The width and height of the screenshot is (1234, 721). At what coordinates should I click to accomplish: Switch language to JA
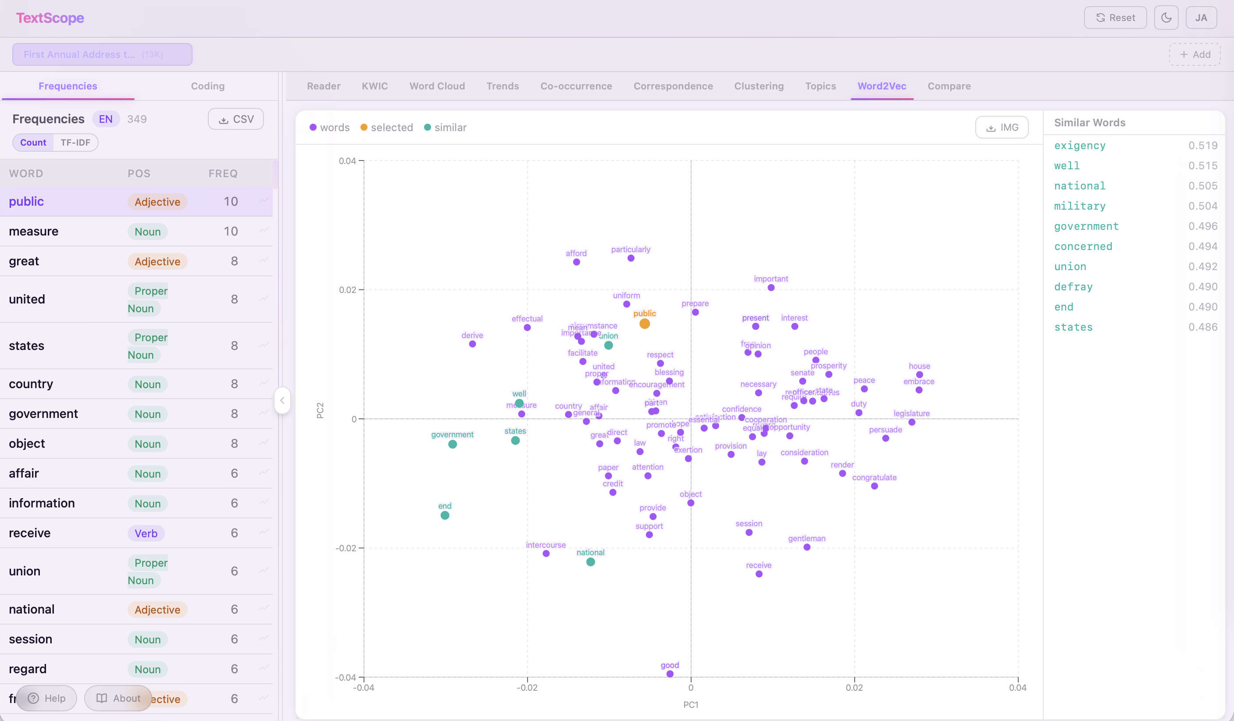1201,18
